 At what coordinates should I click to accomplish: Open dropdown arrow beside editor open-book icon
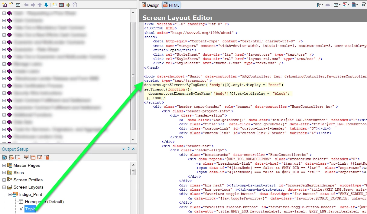340,5
